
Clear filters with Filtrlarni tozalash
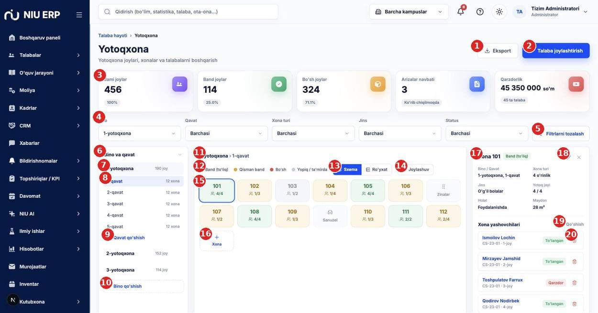point(561,134)
